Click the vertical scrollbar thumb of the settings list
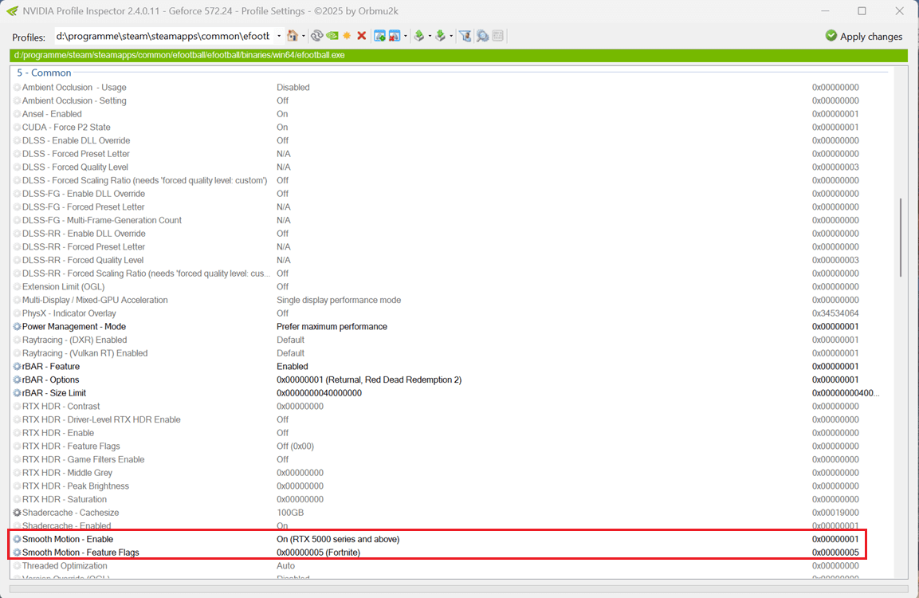 [901, 238]
